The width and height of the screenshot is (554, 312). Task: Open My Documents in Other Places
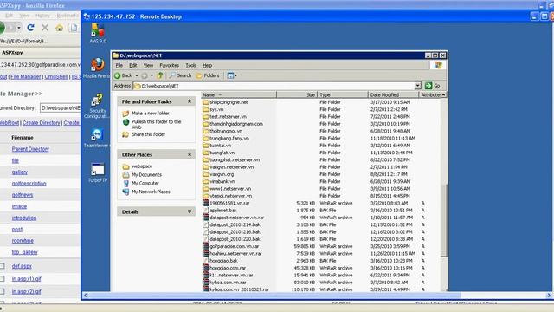click(x=146, y=175)
